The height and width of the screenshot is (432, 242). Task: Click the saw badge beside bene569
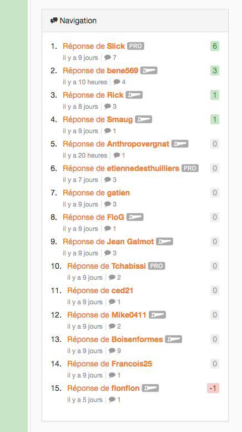tap(149, 71)
